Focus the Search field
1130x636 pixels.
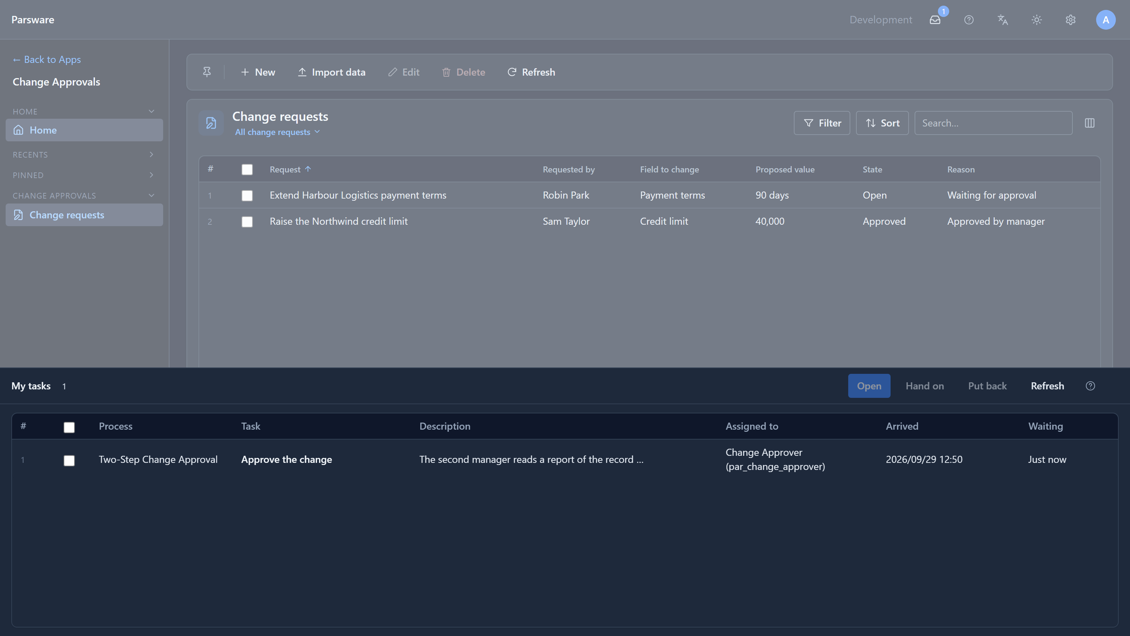[993, 123]
